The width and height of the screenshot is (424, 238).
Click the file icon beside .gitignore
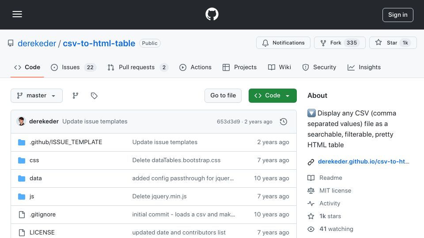pos(22,215)
